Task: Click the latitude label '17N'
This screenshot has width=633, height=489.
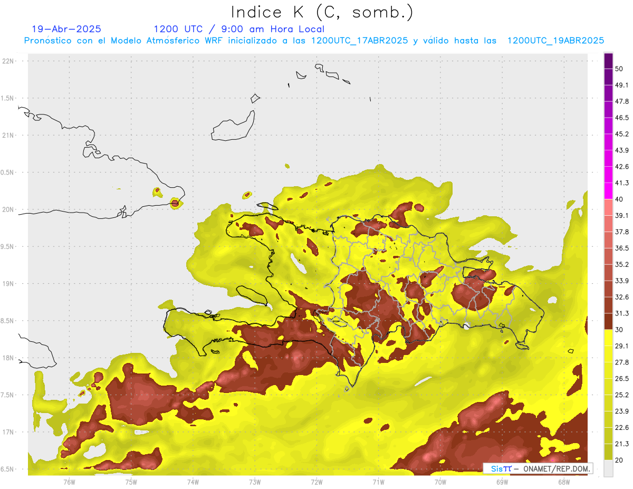Action: 7,432
